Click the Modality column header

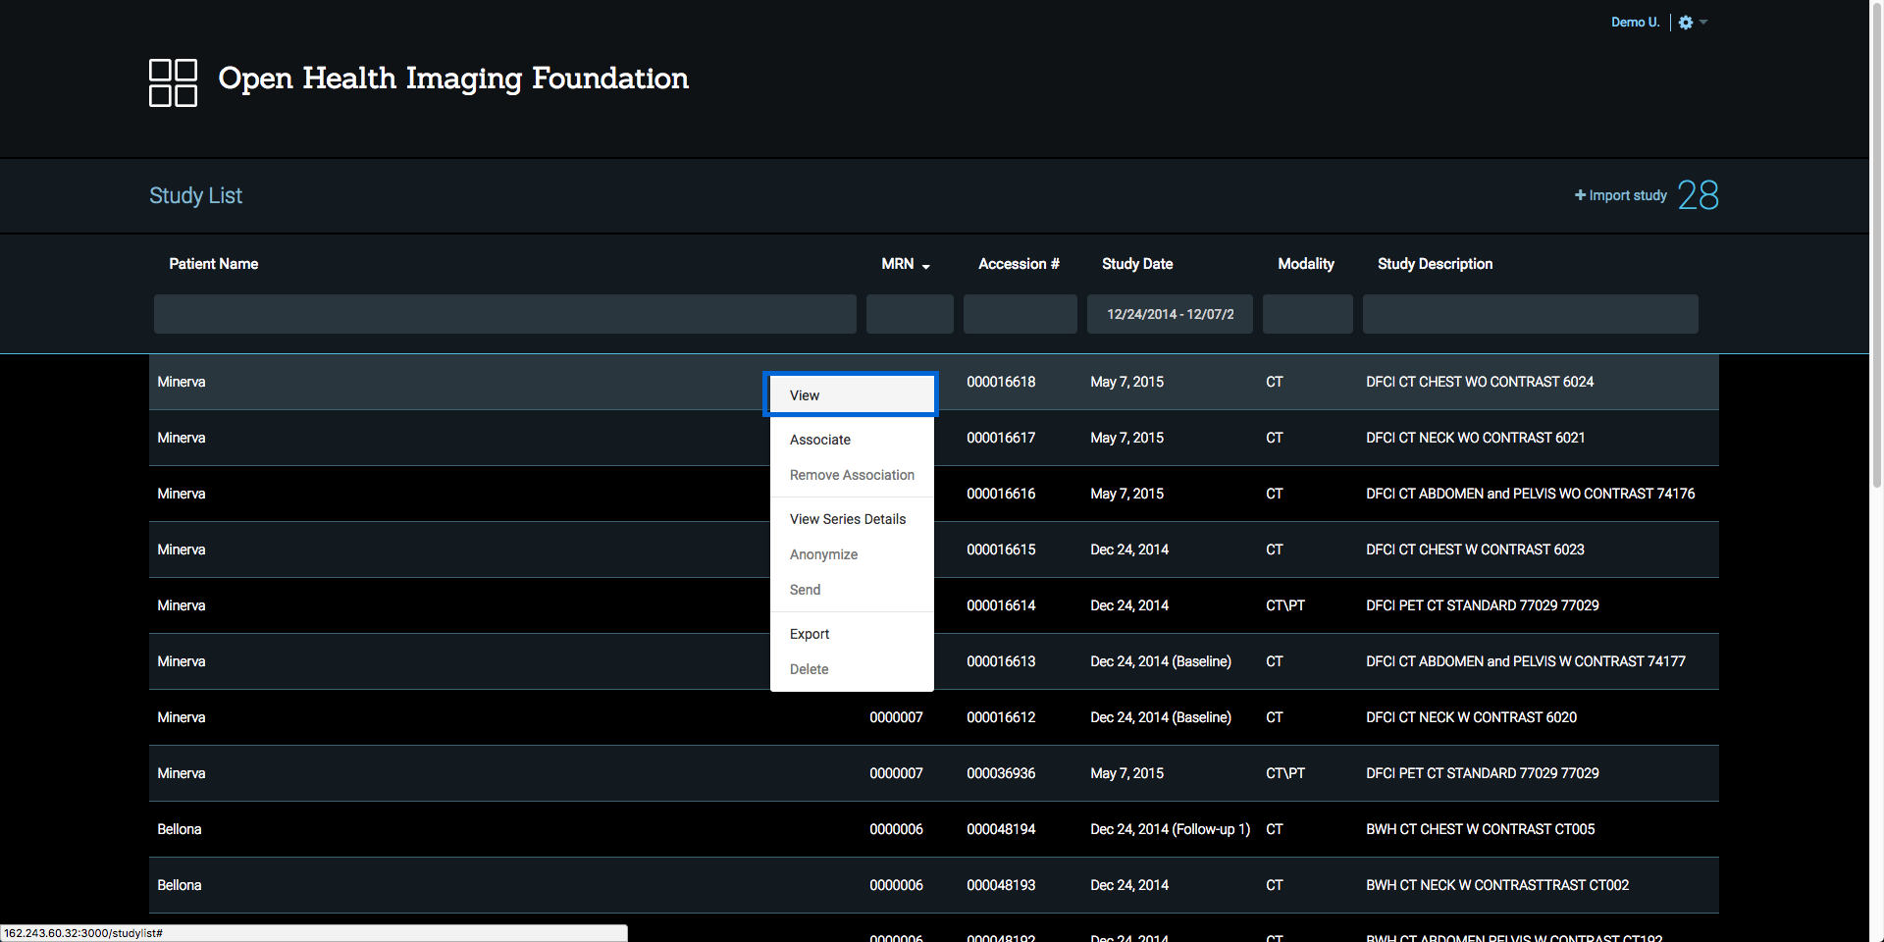[1305, 264]
